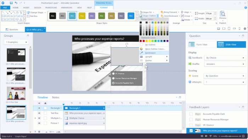Click the Undo arrow icon
Screen dimensions: 248x139
point(16,3)
